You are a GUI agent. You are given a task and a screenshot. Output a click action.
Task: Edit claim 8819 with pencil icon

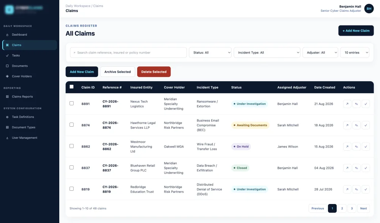(356, 189)
